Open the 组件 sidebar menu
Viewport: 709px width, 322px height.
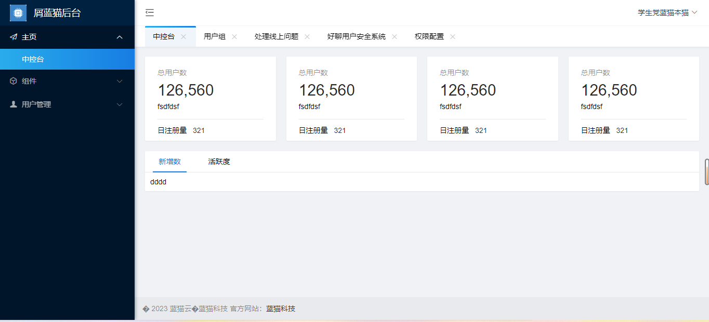click(x=68, y=81)
